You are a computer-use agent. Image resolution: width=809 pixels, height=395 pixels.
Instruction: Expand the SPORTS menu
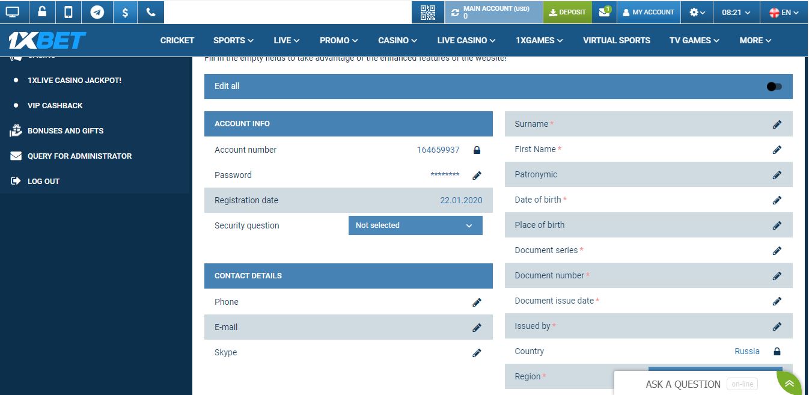233,40
